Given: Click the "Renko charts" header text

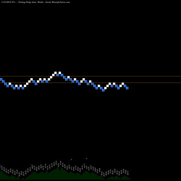Looking at the screenshot, I should (x=44, y=2).
